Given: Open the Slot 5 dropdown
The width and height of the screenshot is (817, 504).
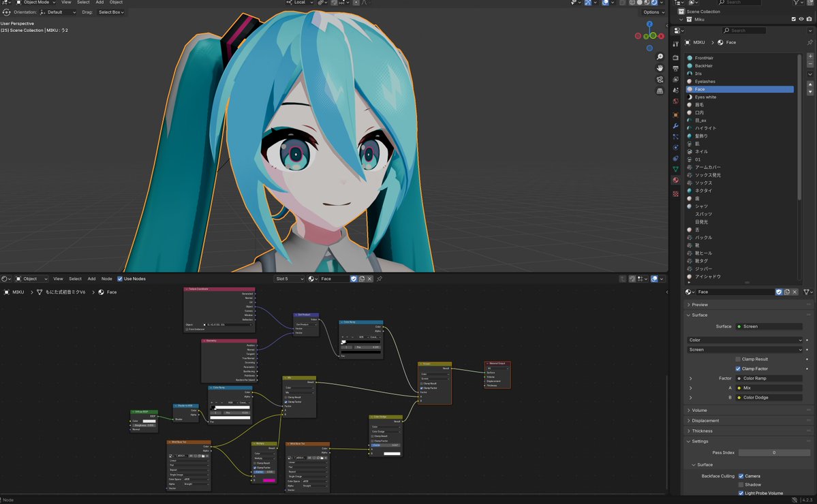Looking at the screenshot, I should 289,279.
